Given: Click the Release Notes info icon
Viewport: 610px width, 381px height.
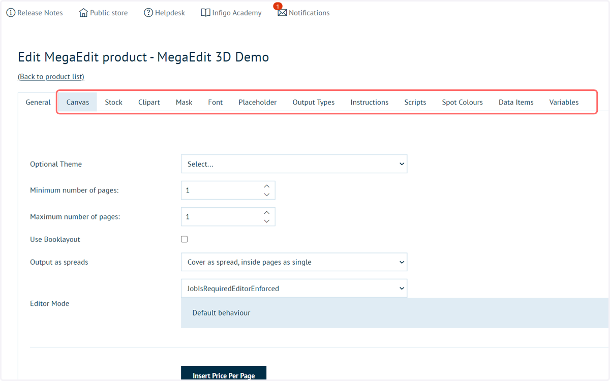Looking at the screenshot, I should [x=11, y=13].
